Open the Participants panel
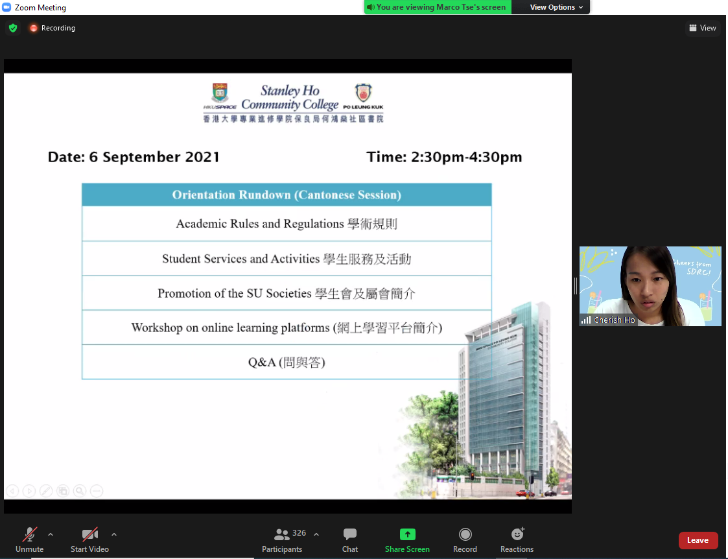The height and width of the screenshot is (559, 728). [x=282, y=540]
